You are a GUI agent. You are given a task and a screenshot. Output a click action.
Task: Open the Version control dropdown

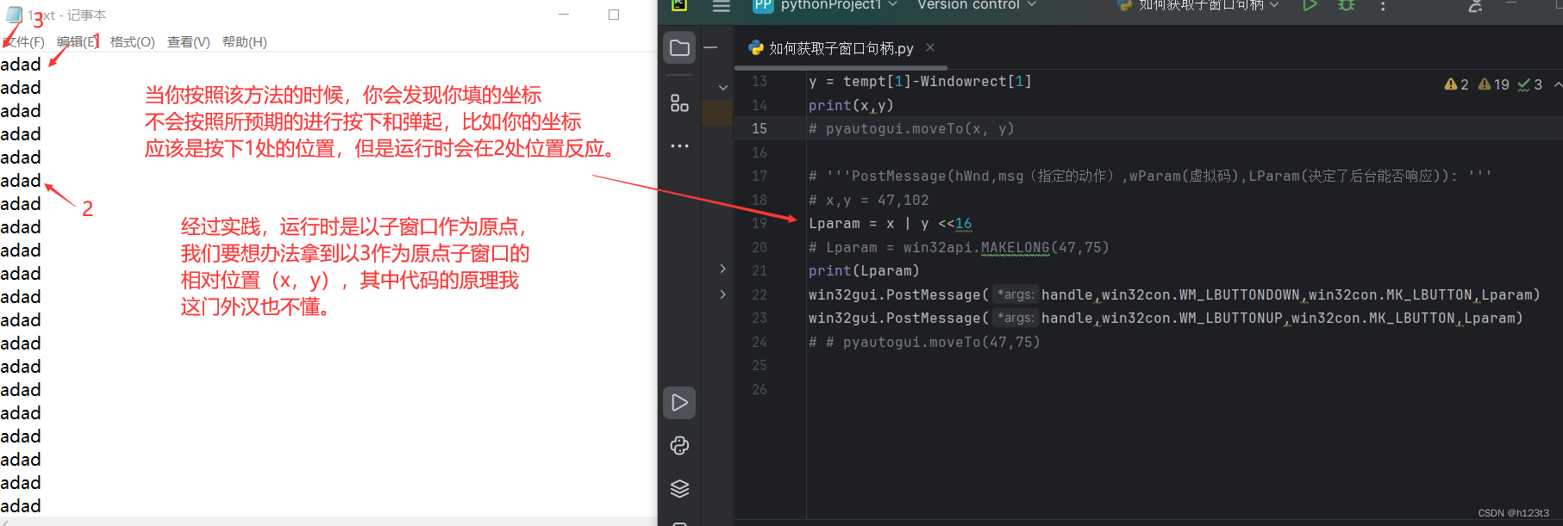pos(977,5)
